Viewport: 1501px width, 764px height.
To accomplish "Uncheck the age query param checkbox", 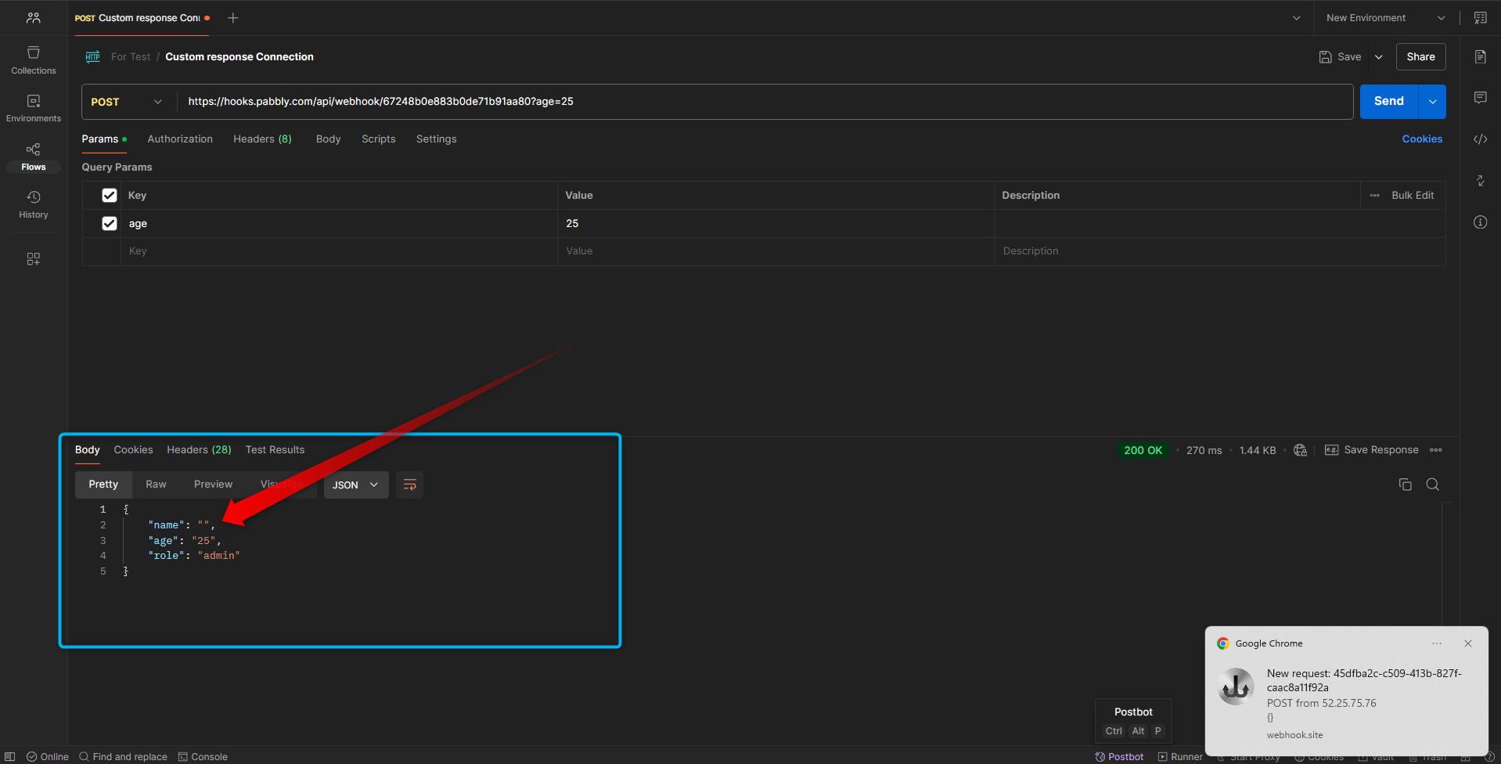I will coord(110,224).
